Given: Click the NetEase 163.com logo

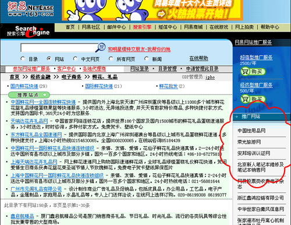Looking at the screenshot, I should [x=31, y=9].
